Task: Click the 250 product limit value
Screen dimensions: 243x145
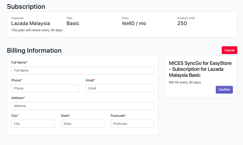Action: pos(182,23)
